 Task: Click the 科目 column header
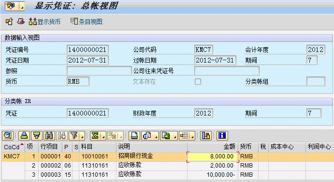(98, 147)
